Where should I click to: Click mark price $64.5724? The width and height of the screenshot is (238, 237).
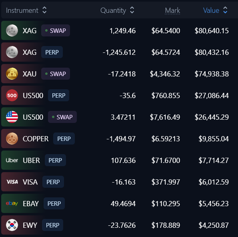166,52
